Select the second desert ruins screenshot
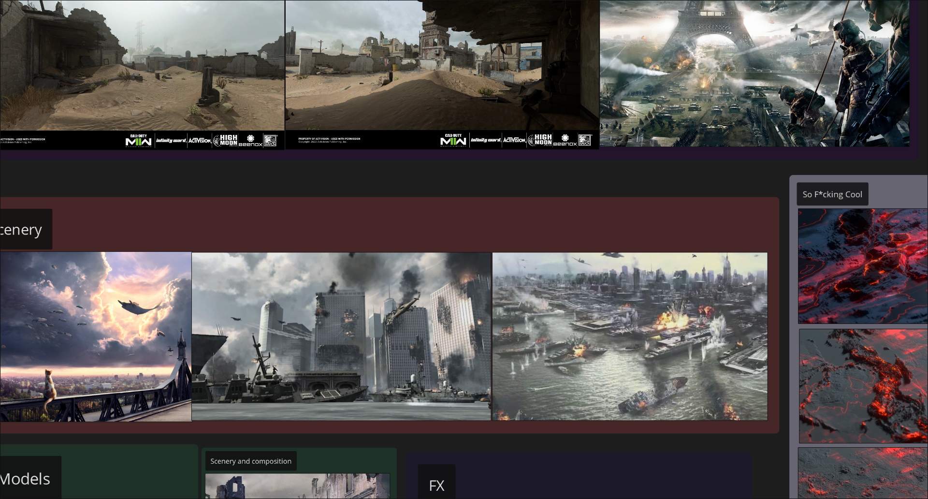 point(442,74)
